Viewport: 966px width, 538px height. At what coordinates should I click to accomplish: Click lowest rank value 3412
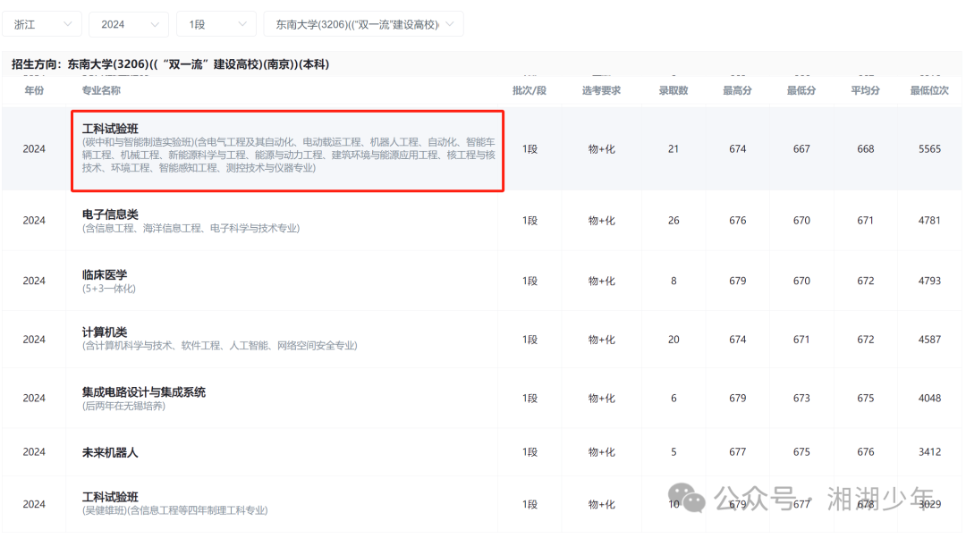click(929, 452)
